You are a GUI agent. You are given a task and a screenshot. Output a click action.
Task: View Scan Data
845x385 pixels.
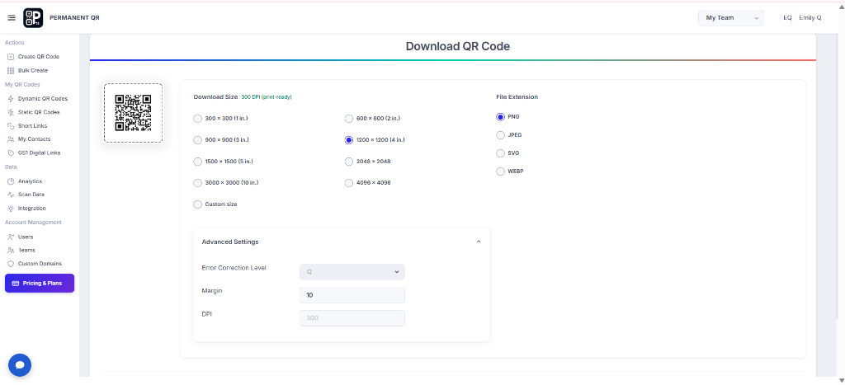pos(31,195)
